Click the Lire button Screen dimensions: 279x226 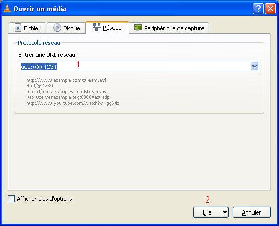pos(208,212)
